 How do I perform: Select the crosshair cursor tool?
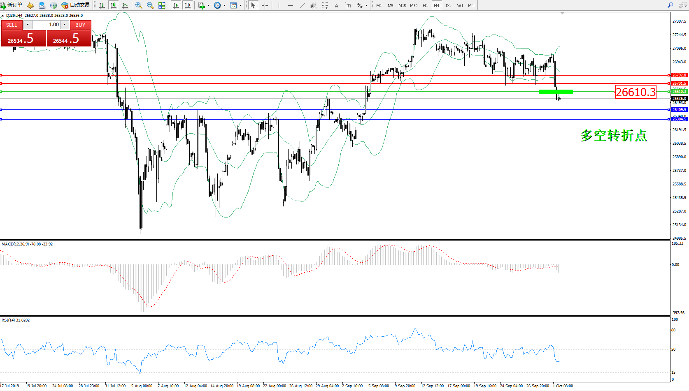pyautogui.click(x=265, y=5)
